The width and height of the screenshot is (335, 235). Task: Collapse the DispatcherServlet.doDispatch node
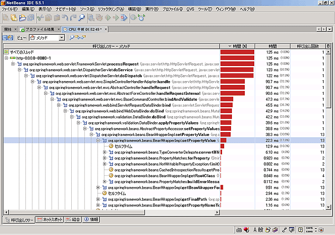coord(26,76)
